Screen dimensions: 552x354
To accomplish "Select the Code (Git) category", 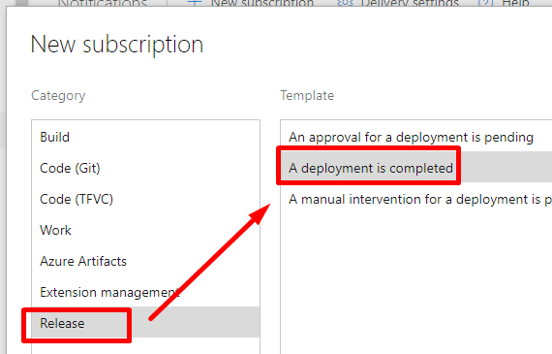I will pos(145,168).
